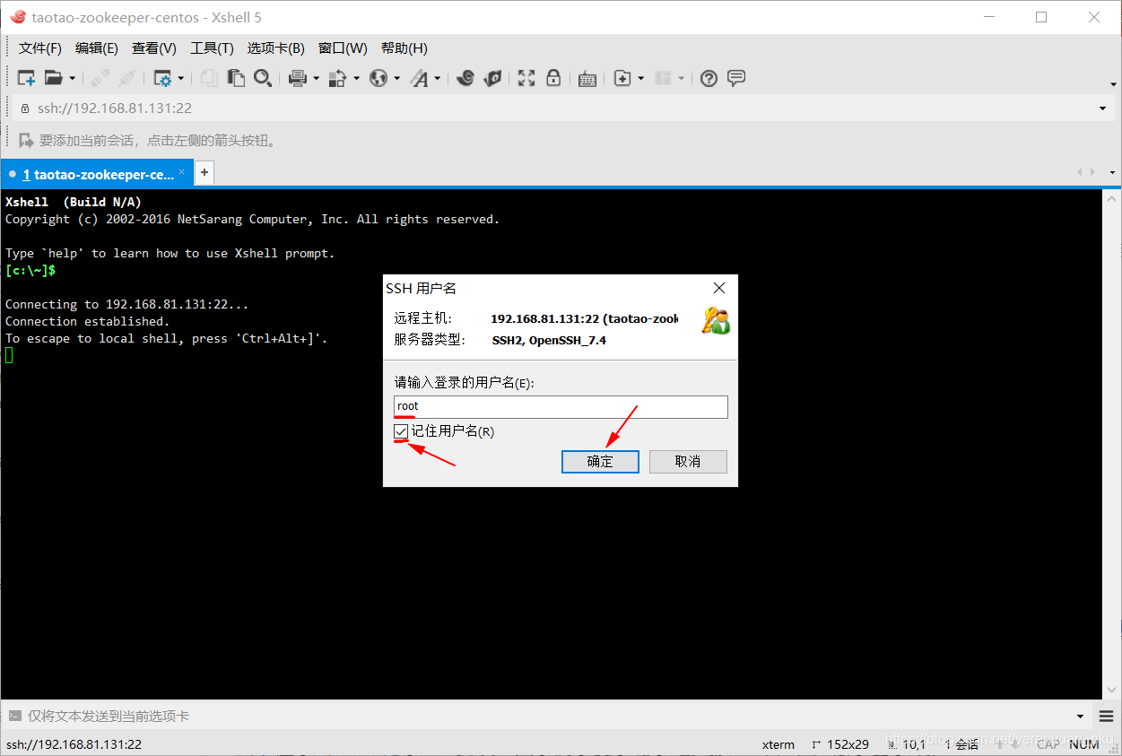Open Find with the magnifier icon
The width and height of the screenshot is (1122, 756).
click(x=262, y=79)
